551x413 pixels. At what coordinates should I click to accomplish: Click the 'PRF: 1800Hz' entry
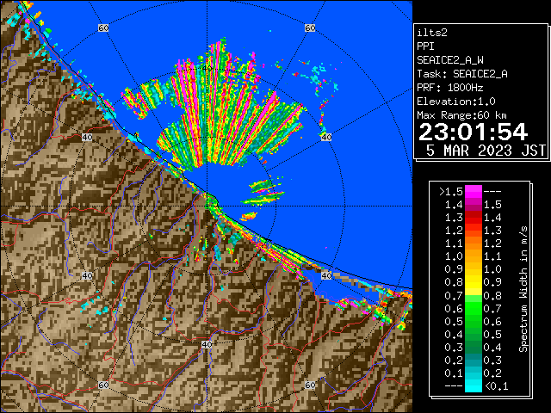pos(449,88)
